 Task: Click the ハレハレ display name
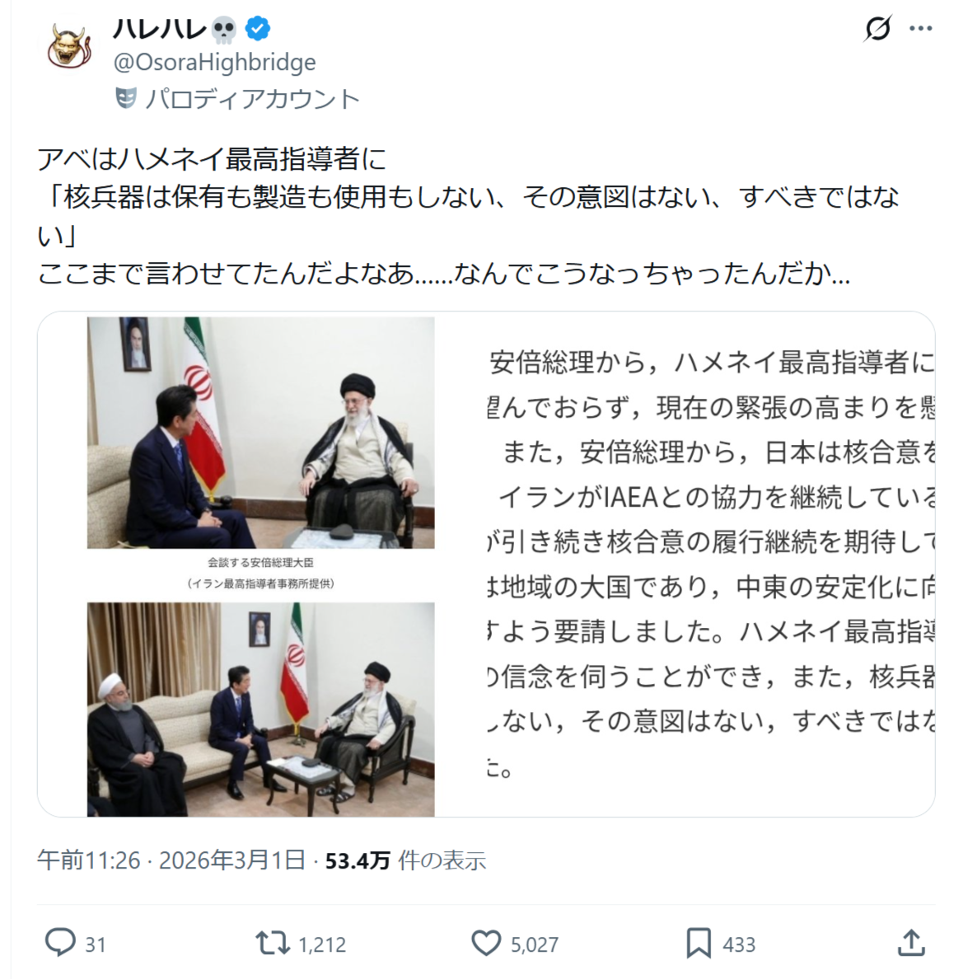tap(160, 29)
